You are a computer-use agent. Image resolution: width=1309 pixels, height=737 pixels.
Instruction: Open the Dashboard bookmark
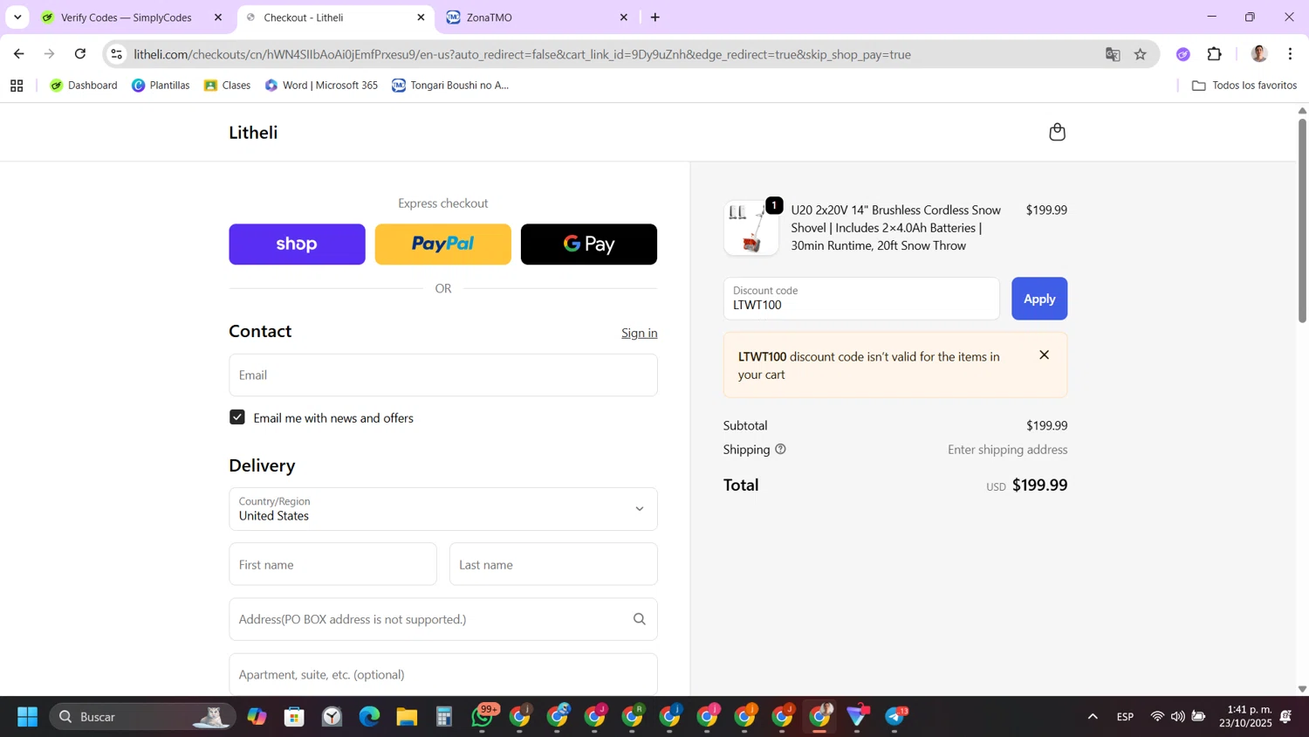(84, 86)
